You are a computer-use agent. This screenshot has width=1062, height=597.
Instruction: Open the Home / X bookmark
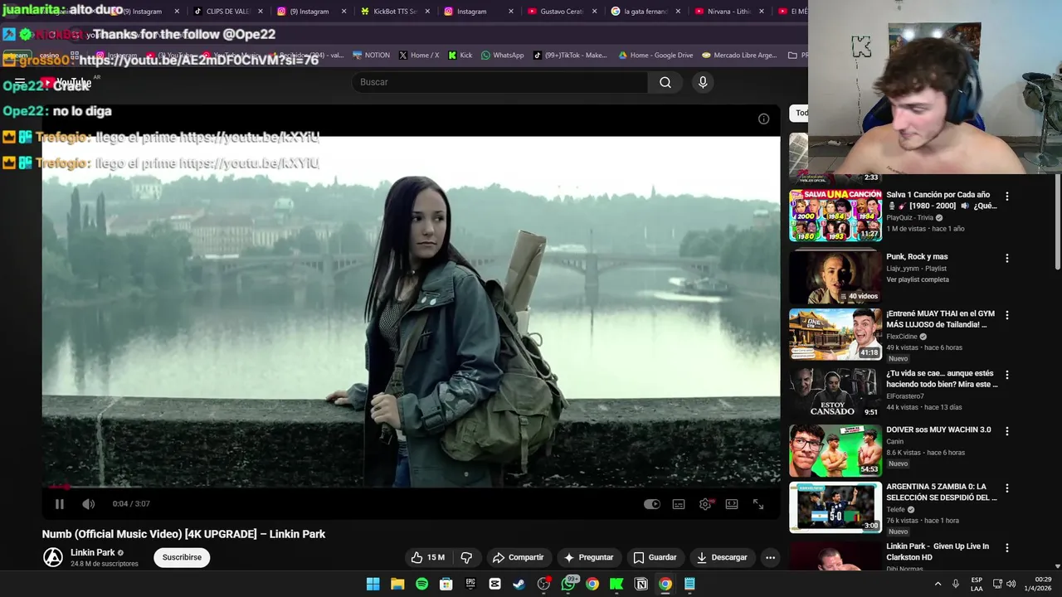click(419, 56)
